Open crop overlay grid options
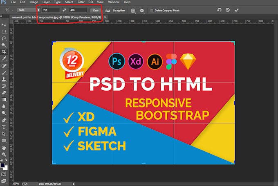The width and height of the screenshot is (278, 186). point(133,11)
